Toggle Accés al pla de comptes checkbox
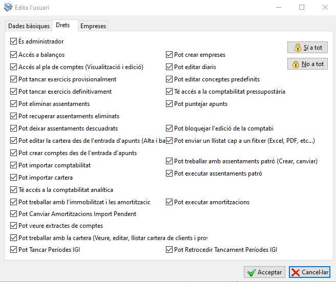Screen dimensions: 336x282 click(13, 67)
